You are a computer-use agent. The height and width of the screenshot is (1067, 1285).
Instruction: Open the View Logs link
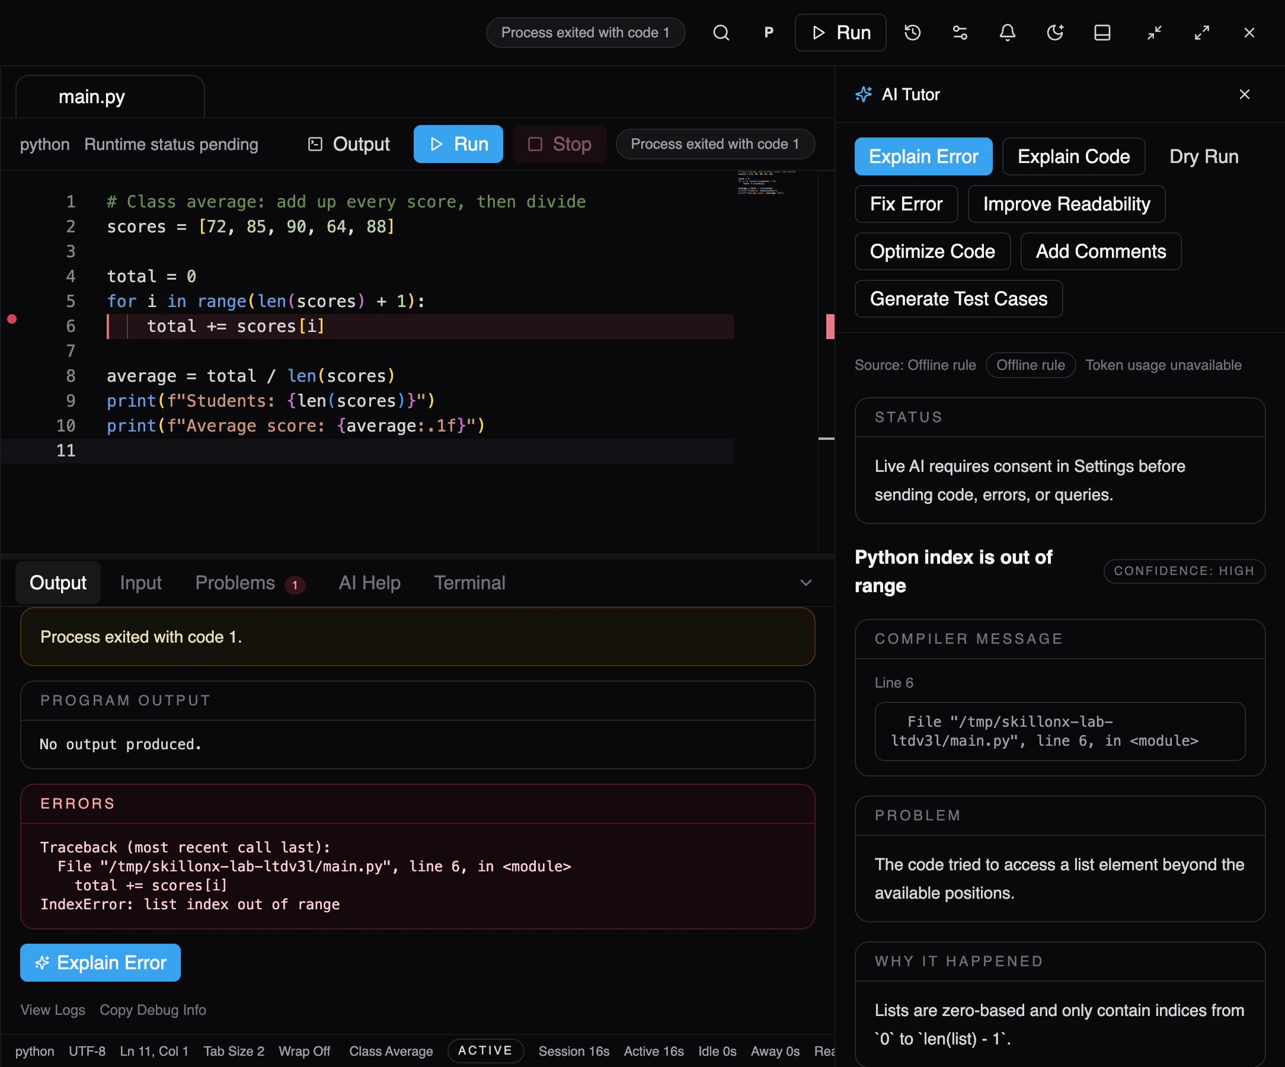click(53, 1010)
